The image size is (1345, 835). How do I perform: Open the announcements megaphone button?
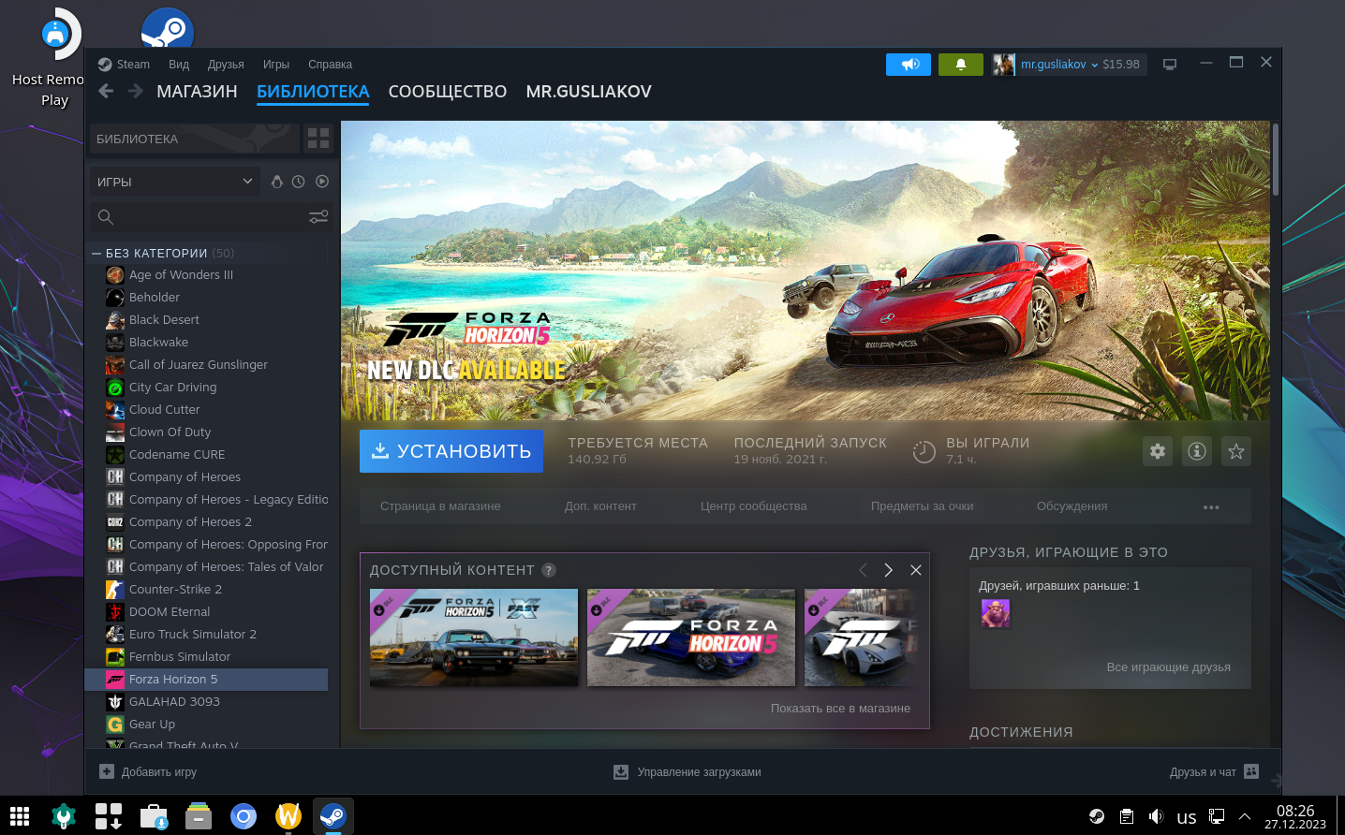click(x=909, y=65)
